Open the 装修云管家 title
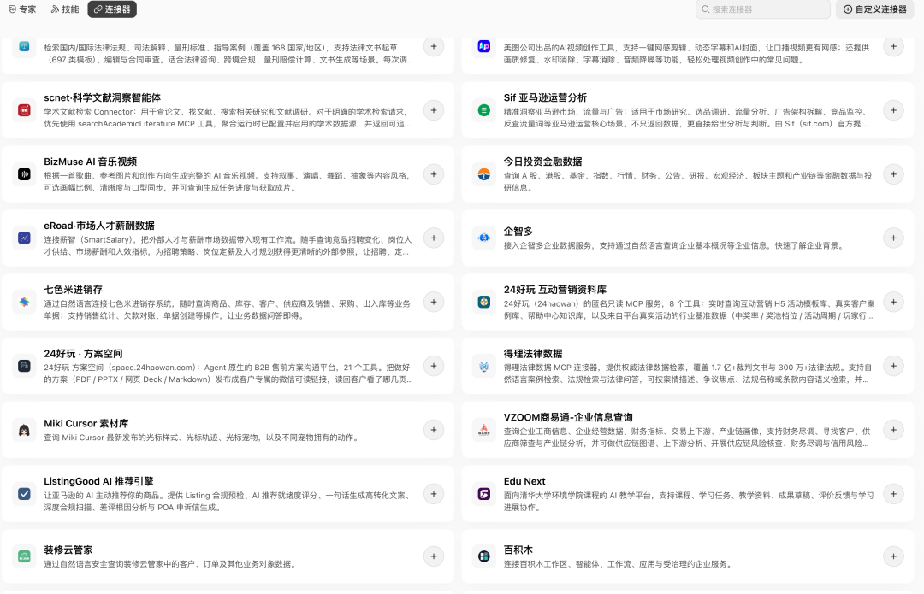 pyautogui.click(x=68, y=550)
